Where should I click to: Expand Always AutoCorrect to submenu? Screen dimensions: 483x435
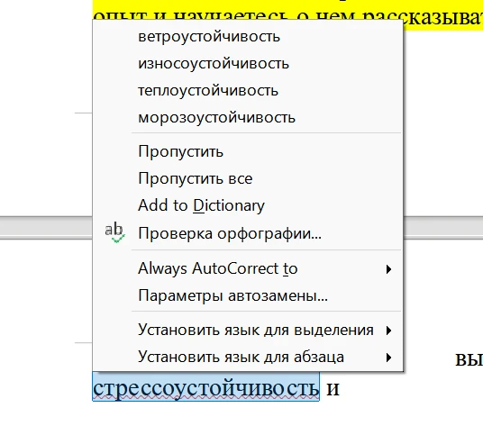pyautogui.click(x=248, y=268)
